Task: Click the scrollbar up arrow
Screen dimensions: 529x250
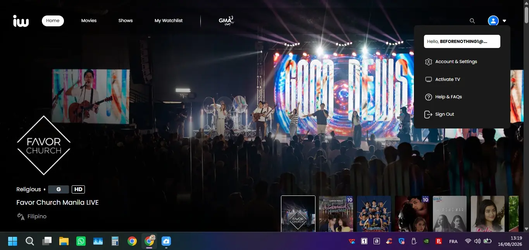Action: click(x=526, y=3)
